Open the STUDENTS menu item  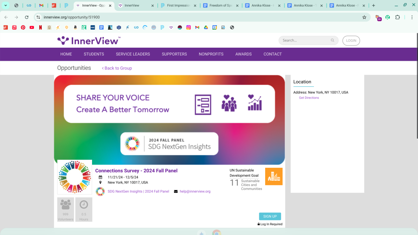[94, 54]
